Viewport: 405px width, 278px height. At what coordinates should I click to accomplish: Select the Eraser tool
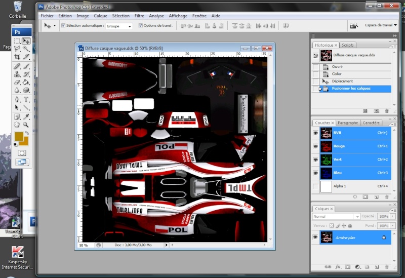point(17,82)
